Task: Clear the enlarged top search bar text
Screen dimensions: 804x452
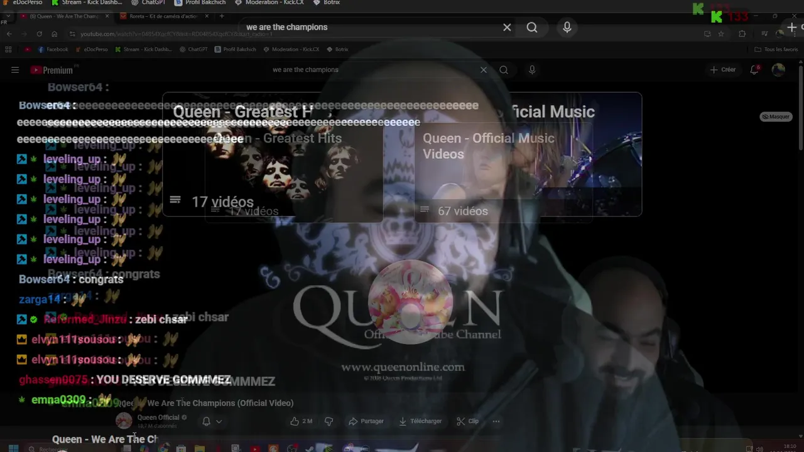Action: coord(507,27)
